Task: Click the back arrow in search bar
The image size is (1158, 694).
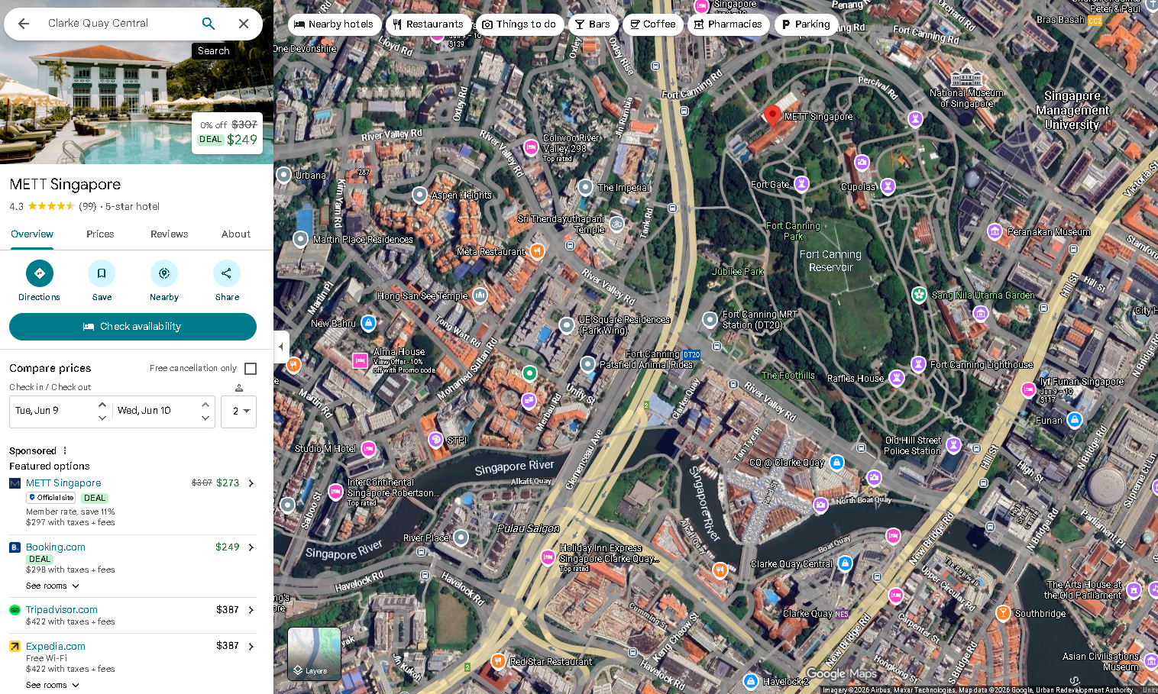Action: [x=24, y=24]
